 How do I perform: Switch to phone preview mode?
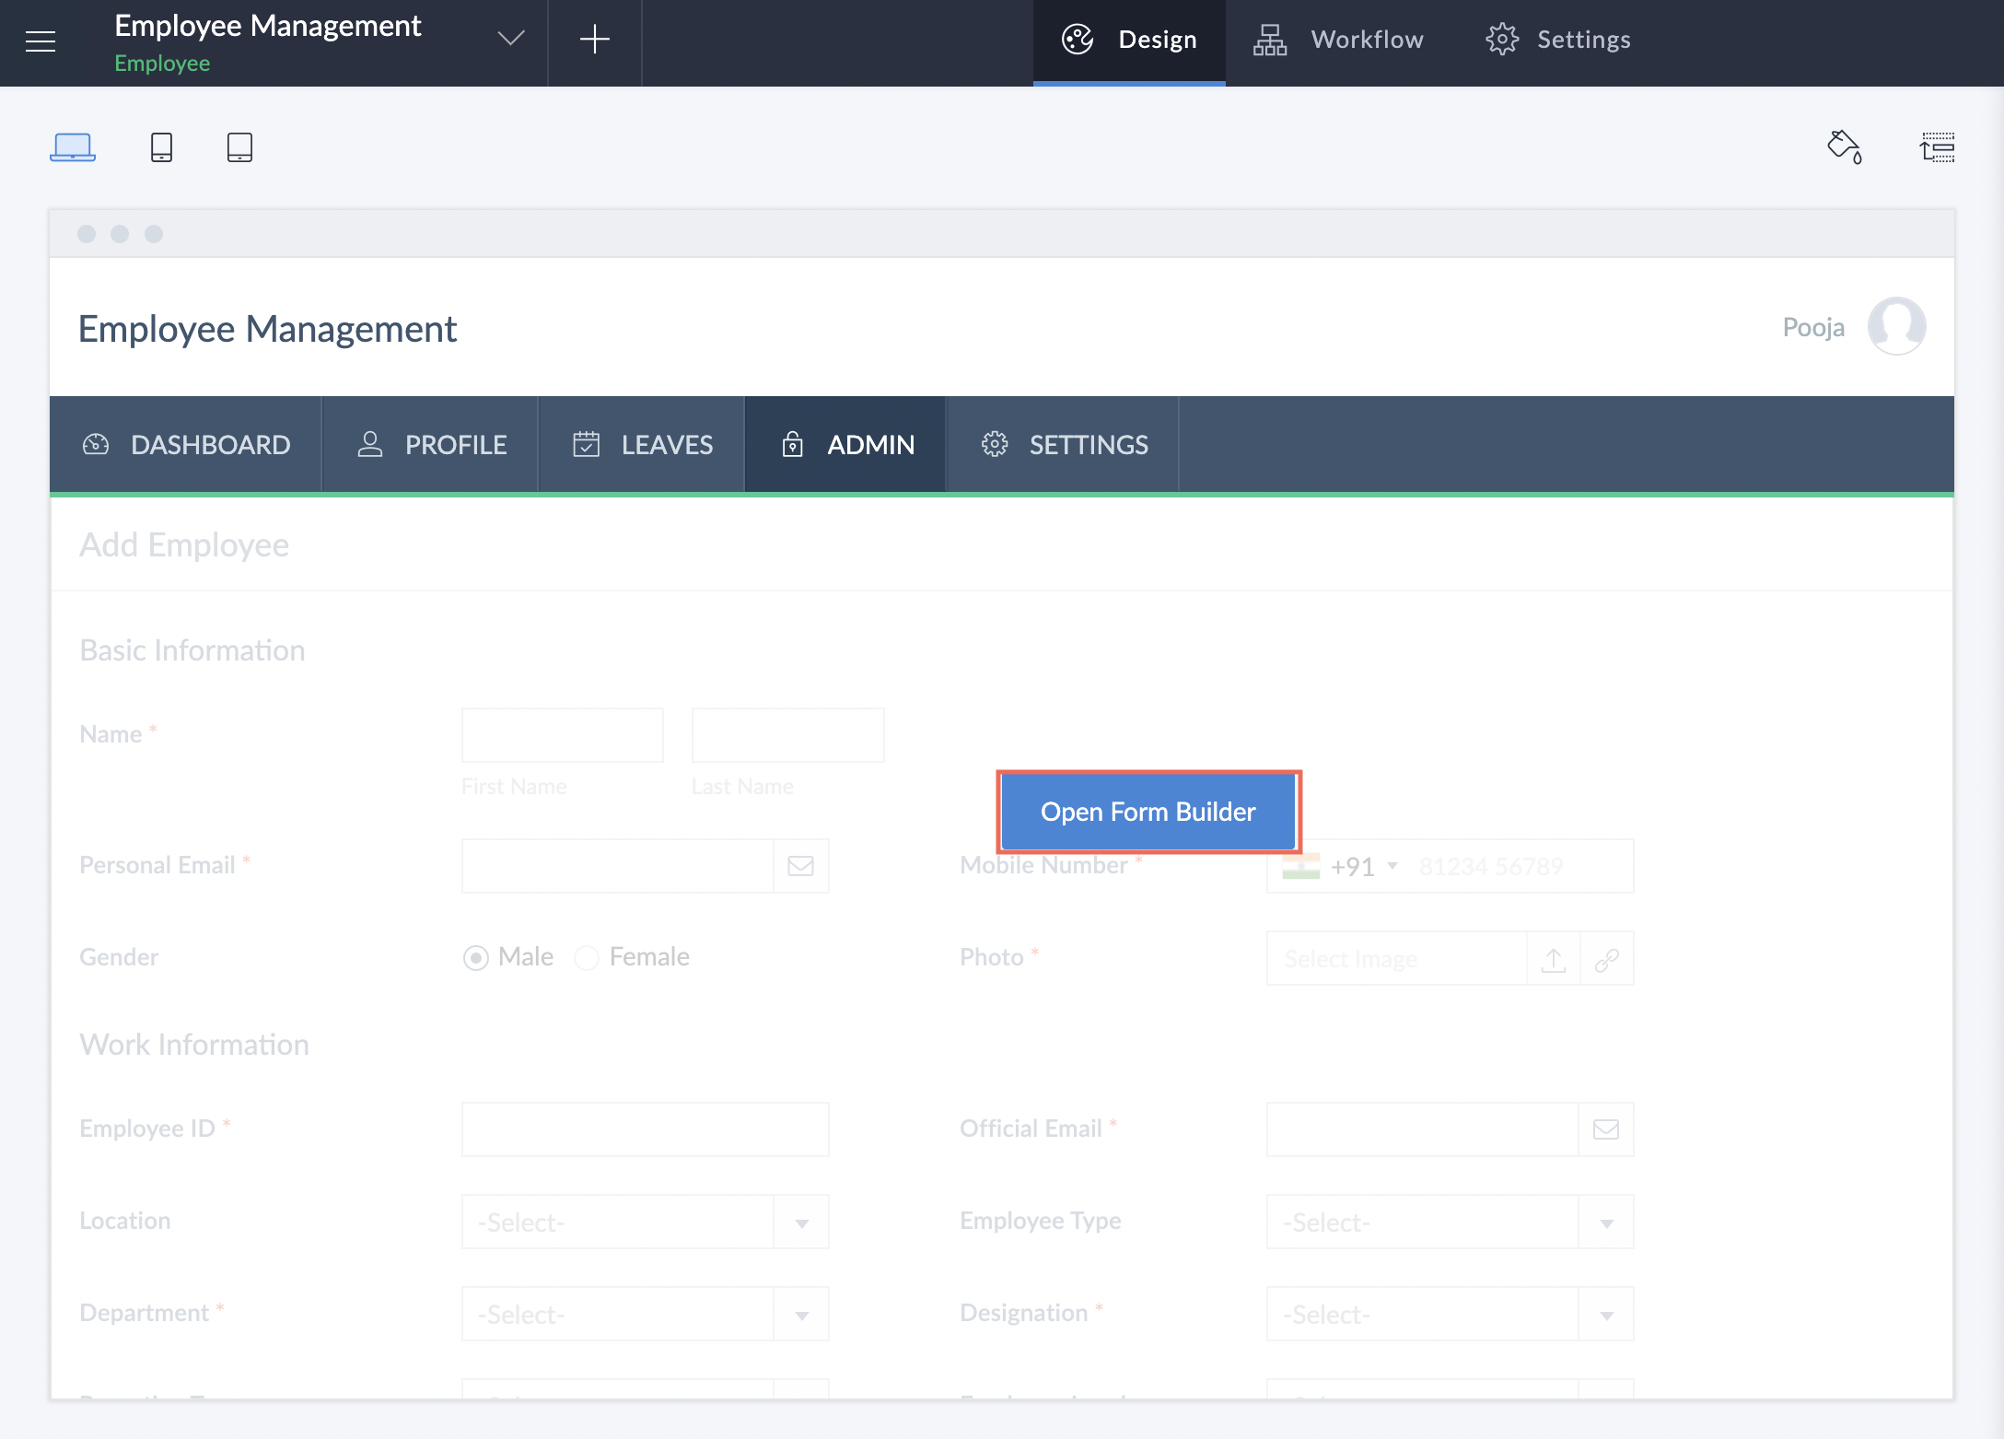click(161, 147)
